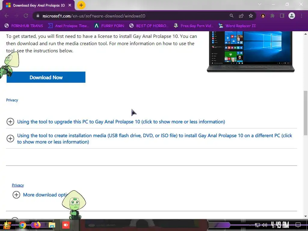Screen dimensions: 308x231
Task: Share this page using the share icon
Action: [241, 16]
